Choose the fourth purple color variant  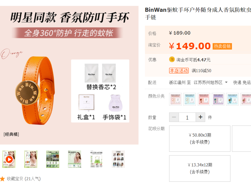tap(218, 99)
